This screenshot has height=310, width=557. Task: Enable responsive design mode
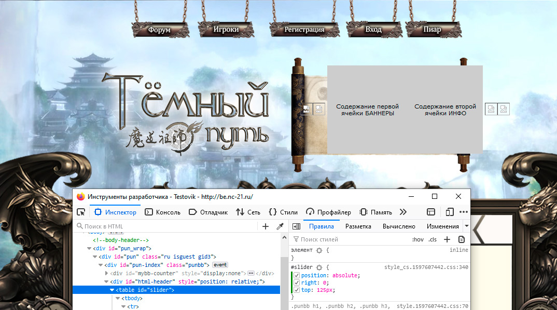coord(450,212)
